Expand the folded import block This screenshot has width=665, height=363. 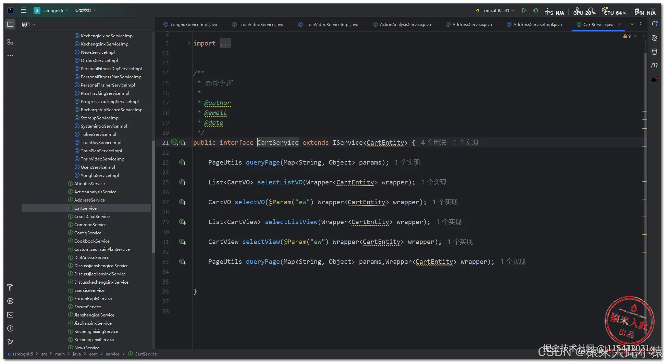tap(189, 43)
